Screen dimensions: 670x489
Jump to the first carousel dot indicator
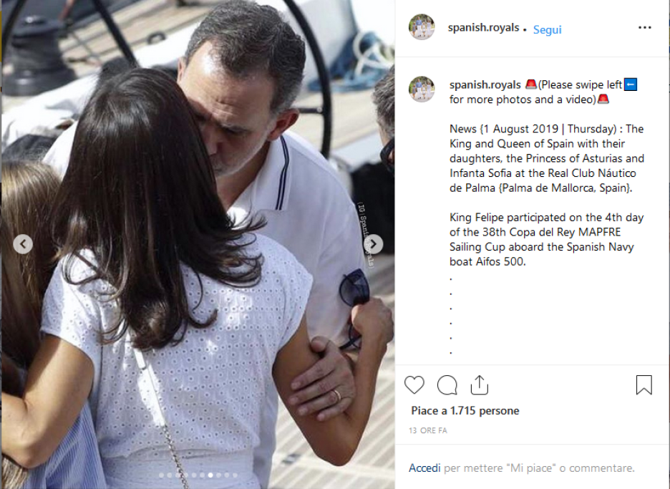coord(162,475)
